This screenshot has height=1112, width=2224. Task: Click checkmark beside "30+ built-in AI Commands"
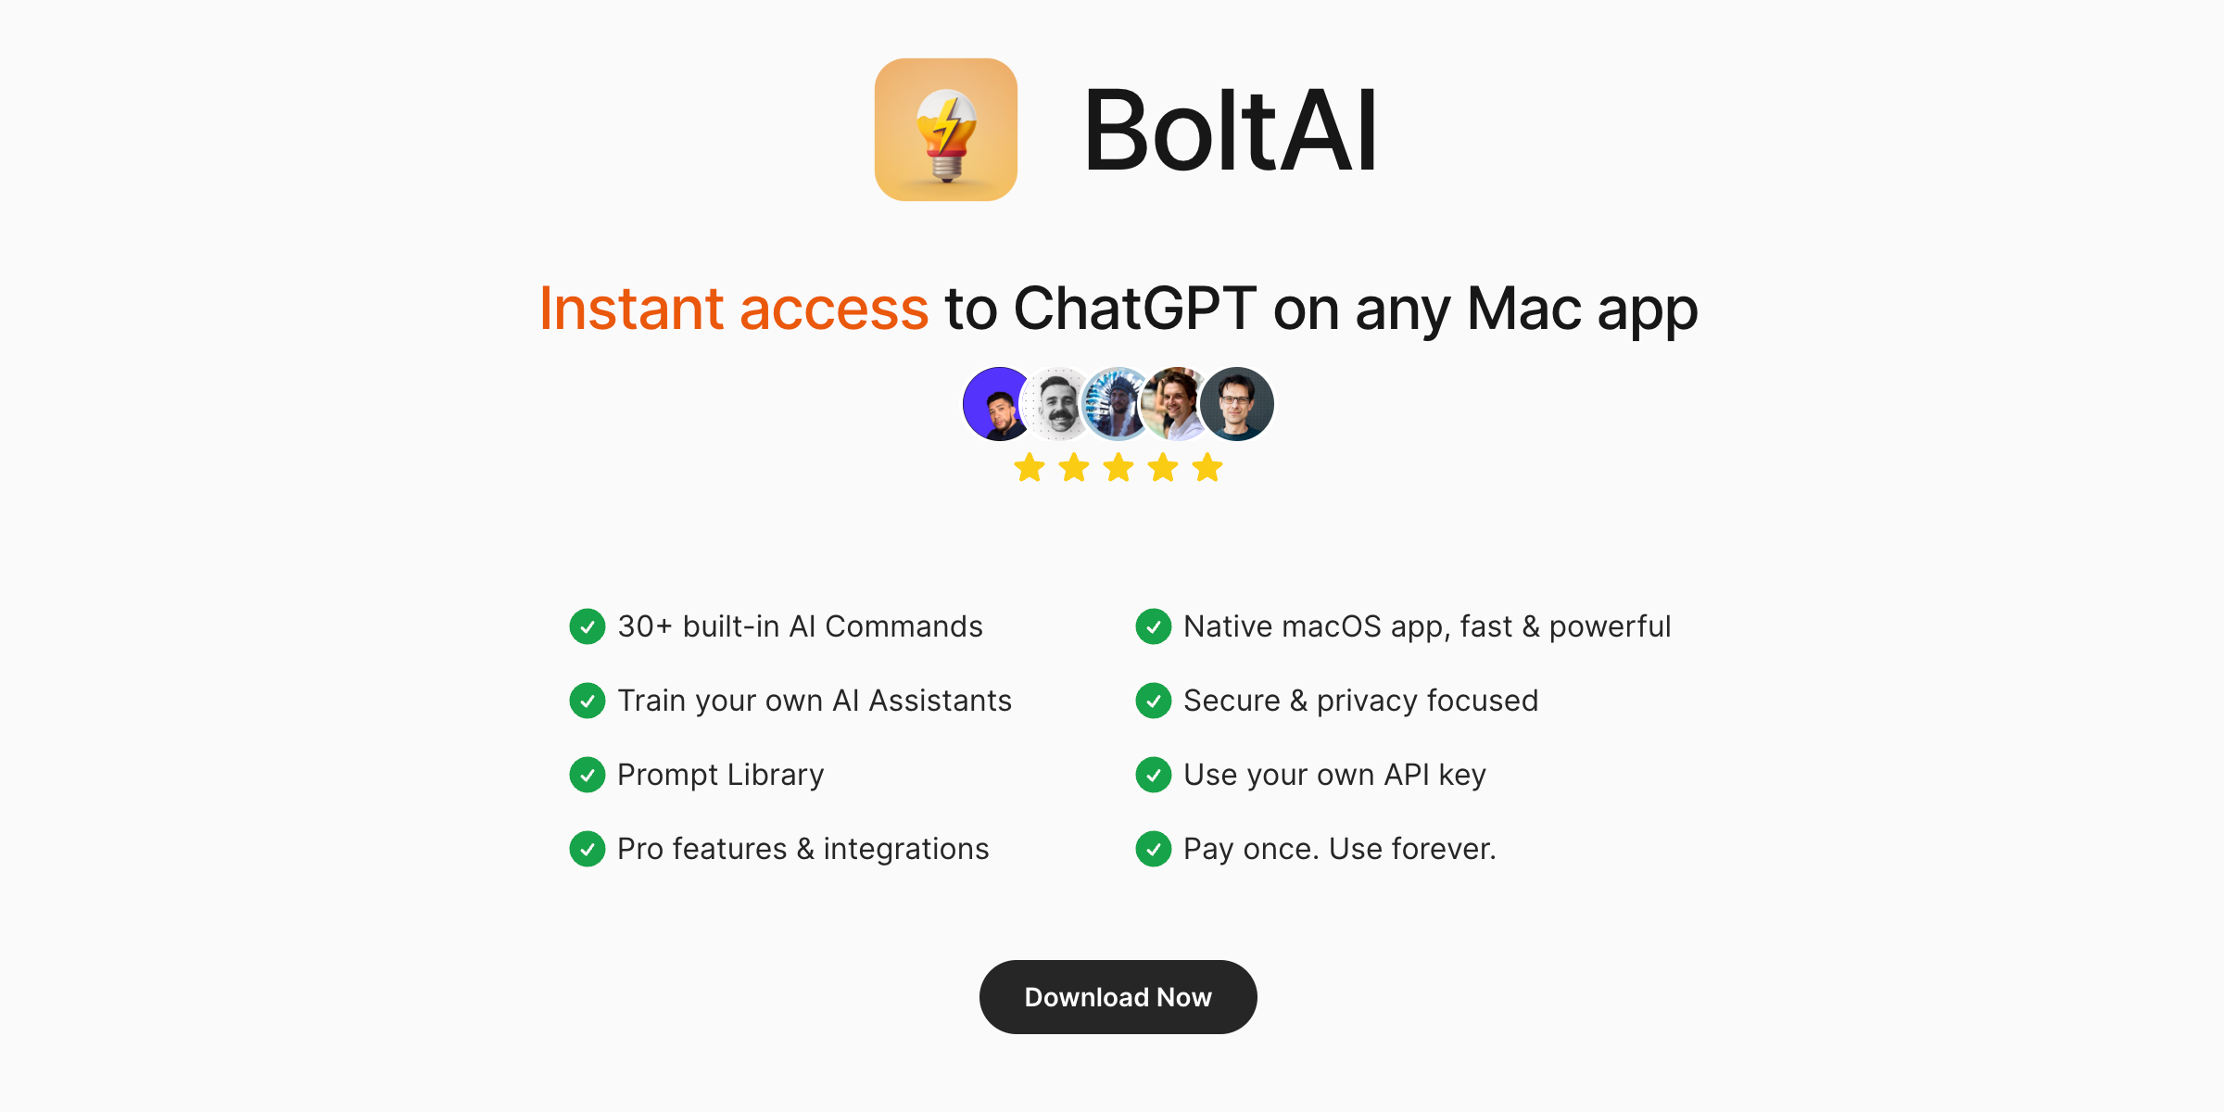(x=587, y=626)
